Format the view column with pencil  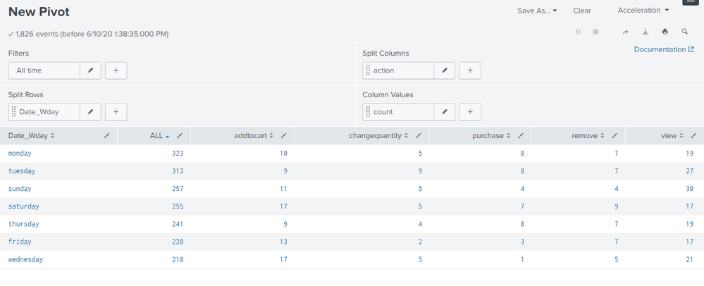(693, 135)
